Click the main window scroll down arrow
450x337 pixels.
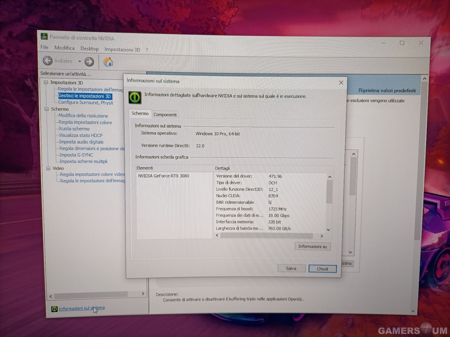tap(413, 311)
